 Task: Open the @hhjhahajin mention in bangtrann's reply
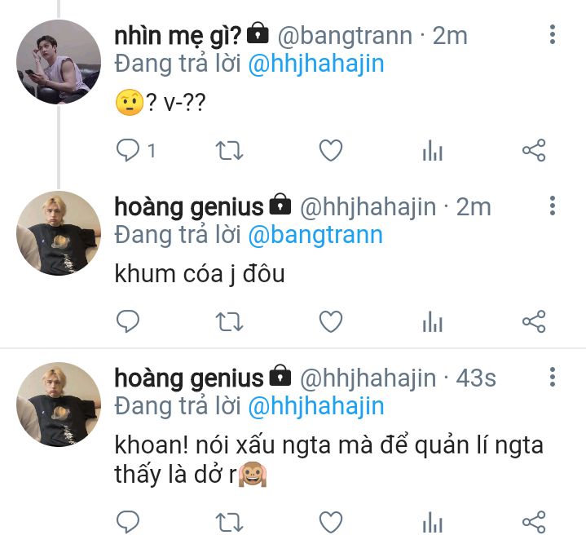316,64
